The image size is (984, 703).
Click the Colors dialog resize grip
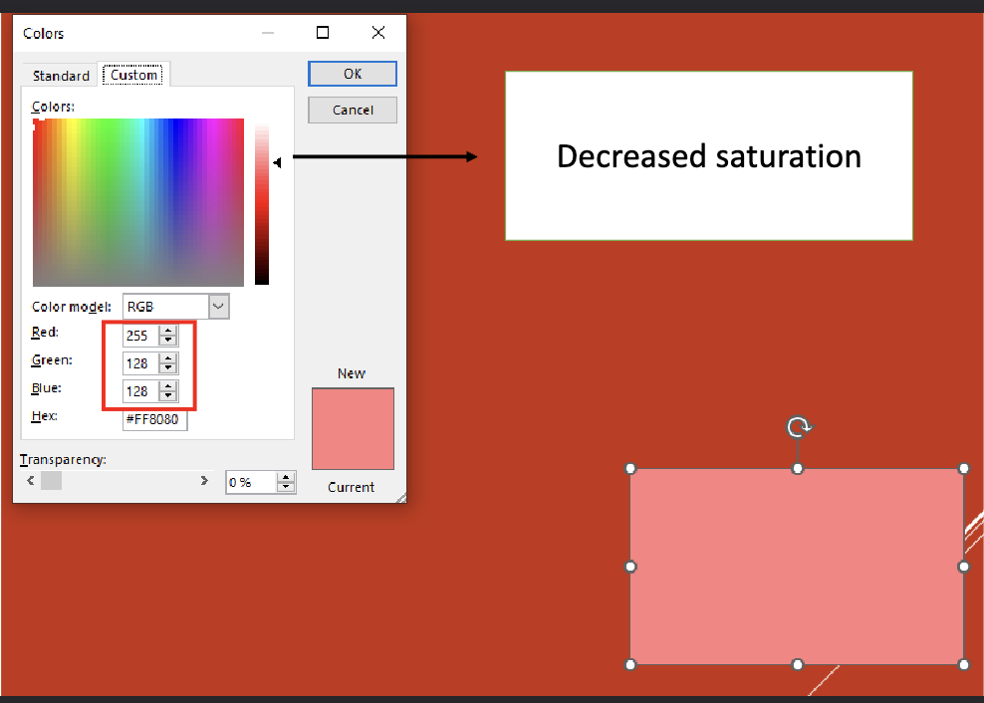click(x=401, y=498)
